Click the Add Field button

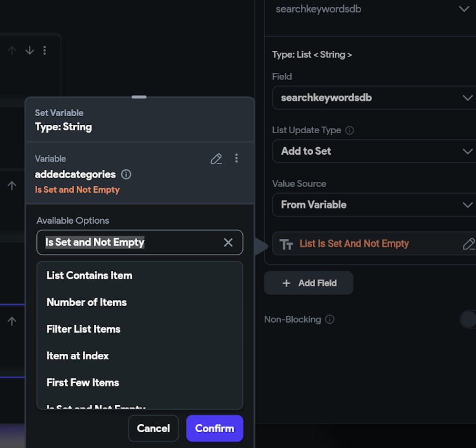309,283
